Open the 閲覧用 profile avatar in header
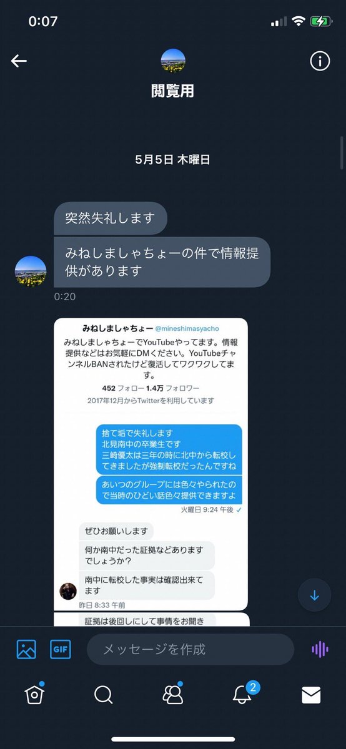The width and height of the screenshot is (346, 749). click(x=173, y=61)
